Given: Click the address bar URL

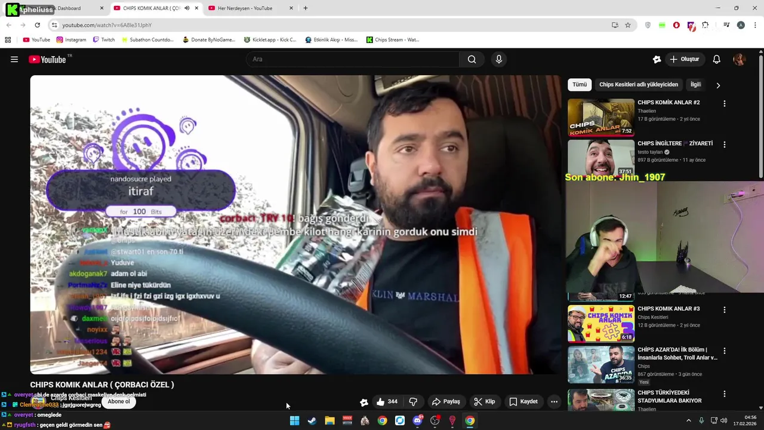Looking at the screenshot, I should click(x=107, y=25).
